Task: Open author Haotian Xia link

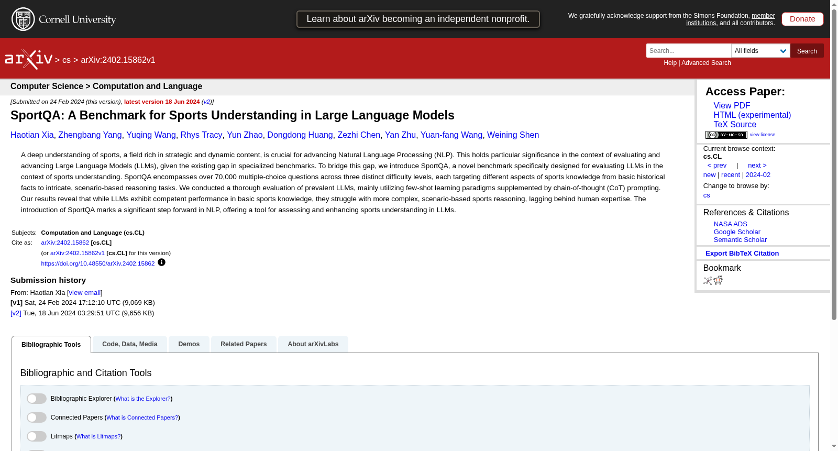Action: tap(32, 135)
